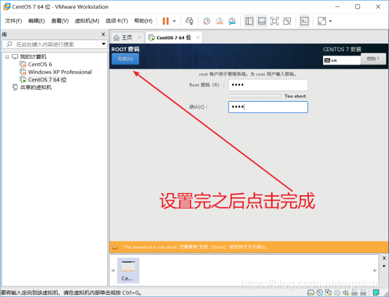Expand the stretch display dropdown arrow
The image size is (389, 297).
pos(330,21)
